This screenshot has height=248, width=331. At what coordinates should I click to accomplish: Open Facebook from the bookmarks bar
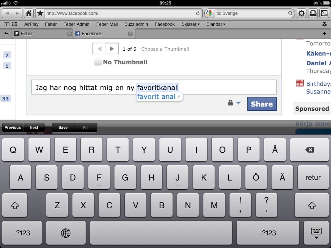(164, 24)
